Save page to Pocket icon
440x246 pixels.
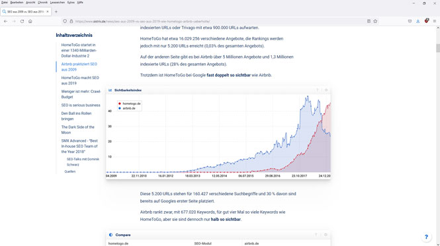410,21
